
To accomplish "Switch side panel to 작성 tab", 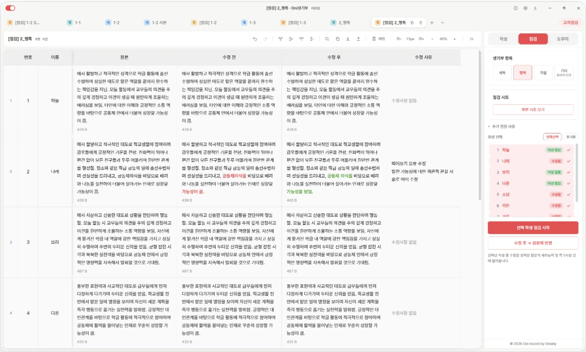I will point(503,39).
